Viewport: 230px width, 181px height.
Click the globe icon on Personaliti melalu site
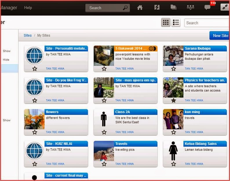pyautogui.click(x=34, y=56)
